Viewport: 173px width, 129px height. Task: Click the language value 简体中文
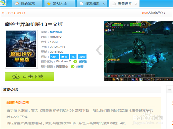[x=56, y=37]
